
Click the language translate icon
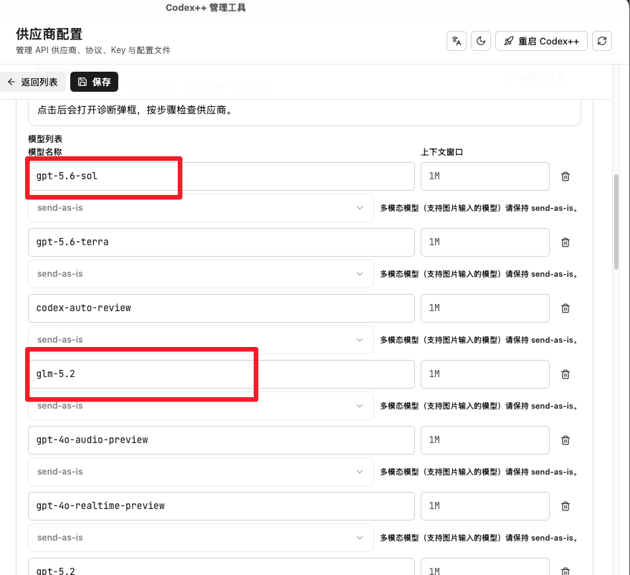[x=457, y=41]
